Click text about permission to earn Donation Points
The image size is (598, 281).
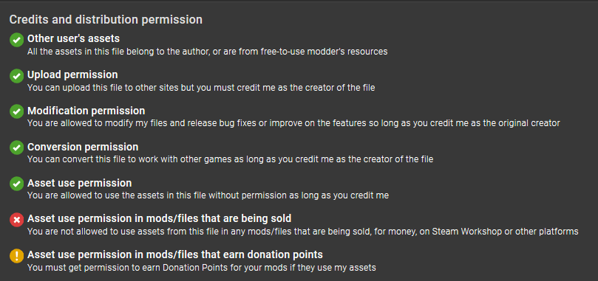(x=201, y=268)
